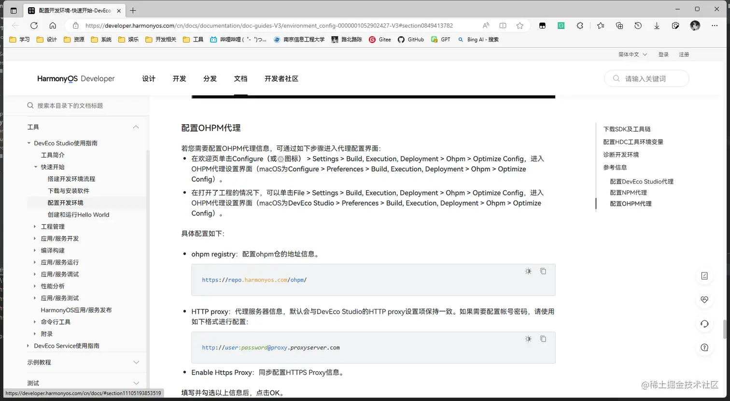The width and height of the screenshot is (730, 401).
Task: Click the address bar URL
Action: pyautogui.click(x=269, y=26)
